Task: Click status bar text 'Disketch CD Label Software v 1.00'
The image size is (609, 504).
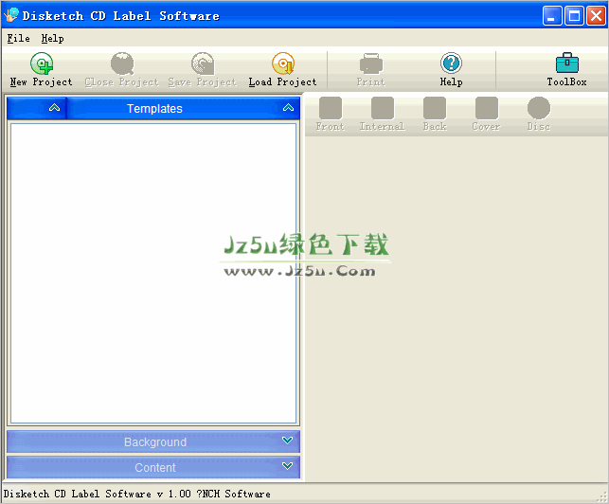Action: tap(98, 494)
